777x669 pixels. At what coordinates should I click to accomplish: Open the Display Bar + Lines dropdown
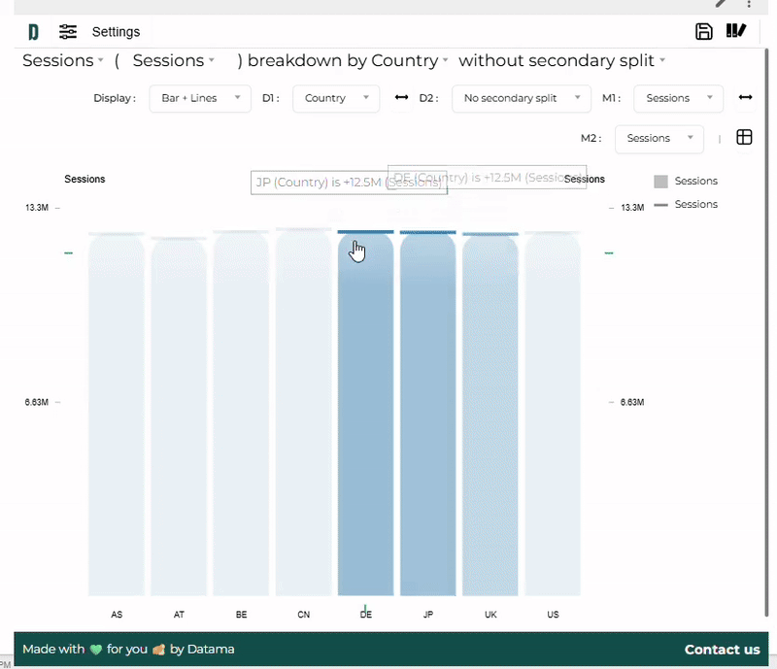point(199,98)
